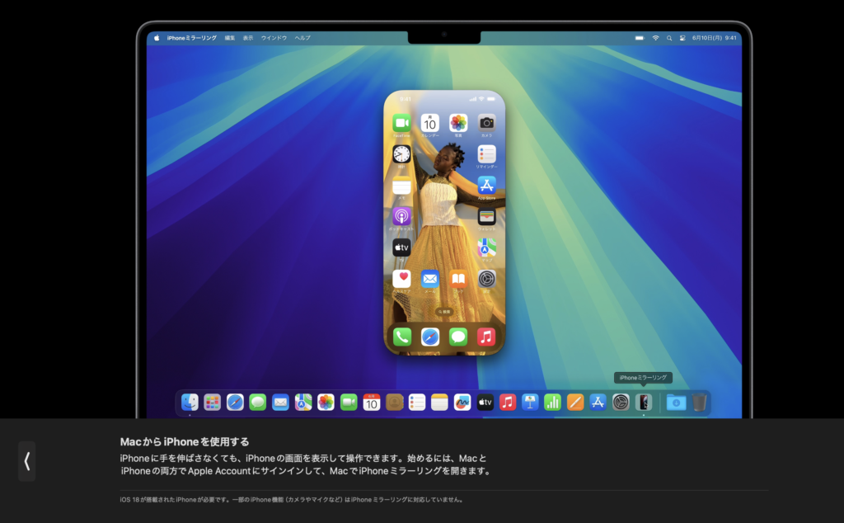The width and height of the screenshot is (844, 523).
Task: Open the Apple menu
Action: click(x=157, y=38)
